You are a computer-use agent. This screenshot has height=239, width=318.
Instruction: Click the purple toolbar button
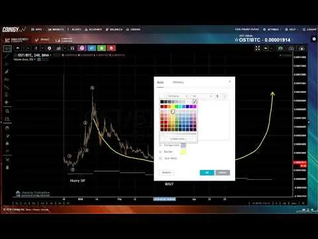click(x=82, y=48)
